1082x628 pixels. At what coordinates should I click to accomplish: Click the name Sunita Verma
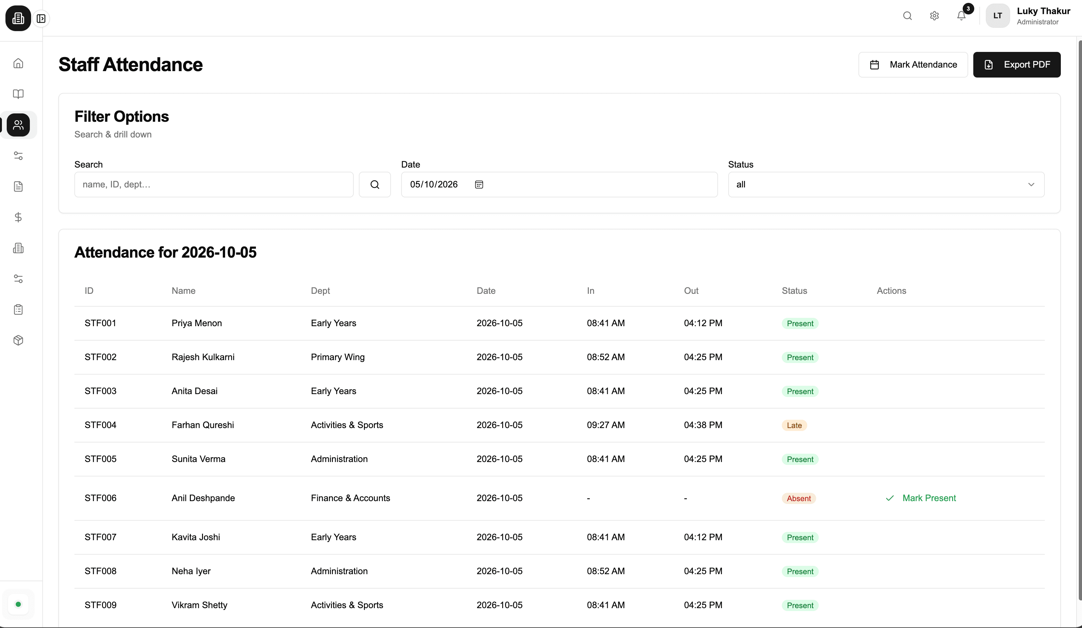199,459
